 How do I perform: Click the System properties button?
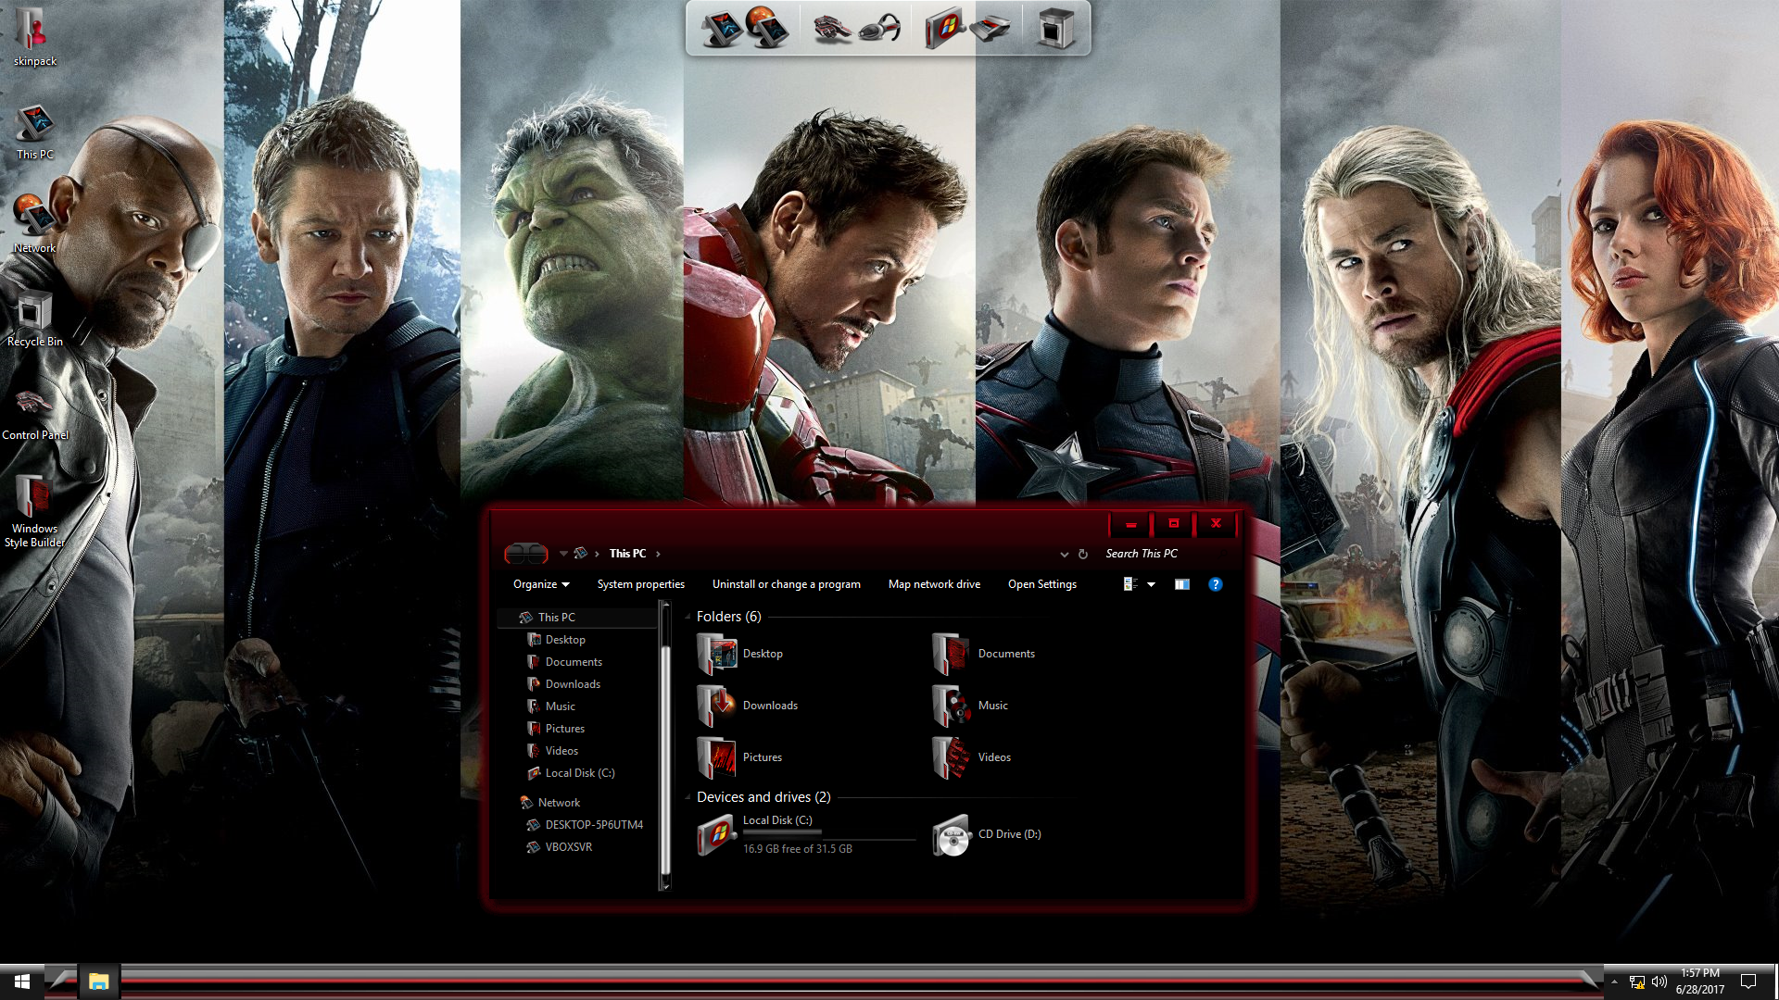pos(640,584)
